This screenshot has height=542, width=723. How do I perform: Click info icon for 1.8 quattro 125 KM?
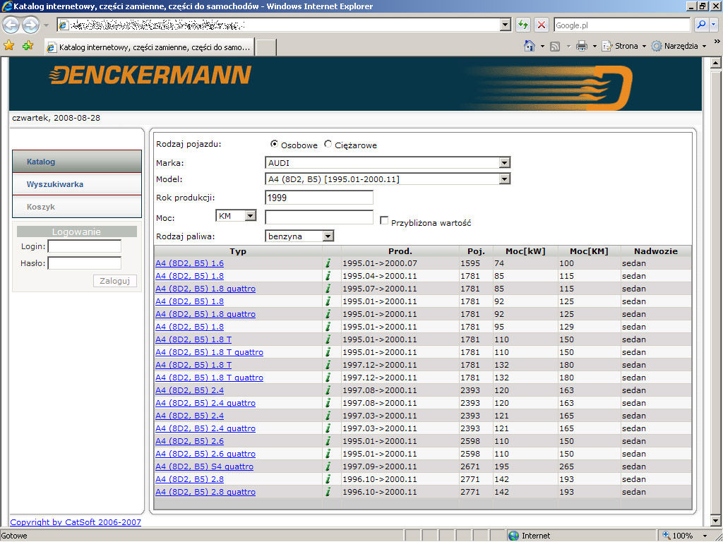328,314
